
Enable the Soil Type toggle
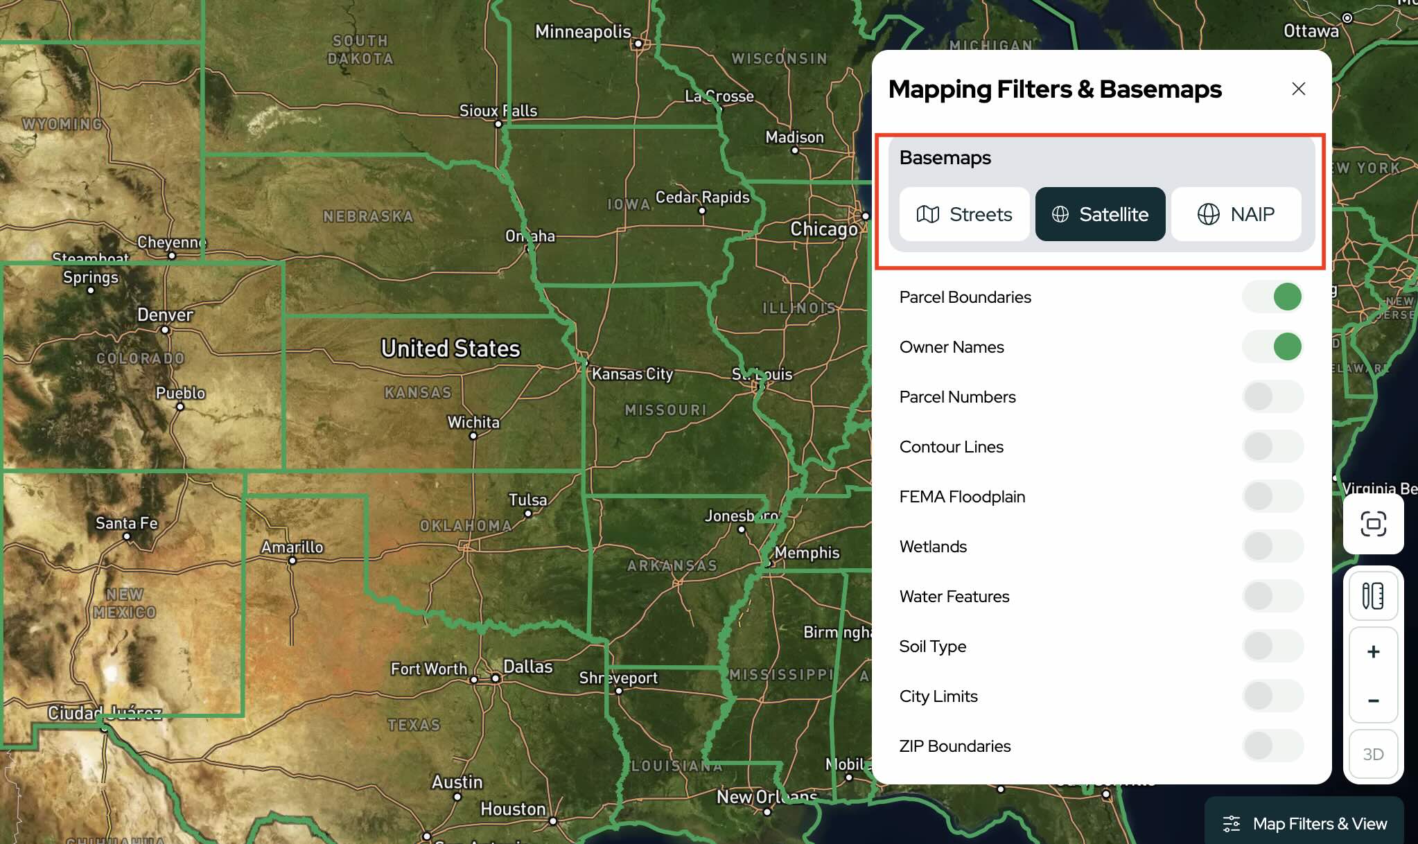[x=1272, y=646]
